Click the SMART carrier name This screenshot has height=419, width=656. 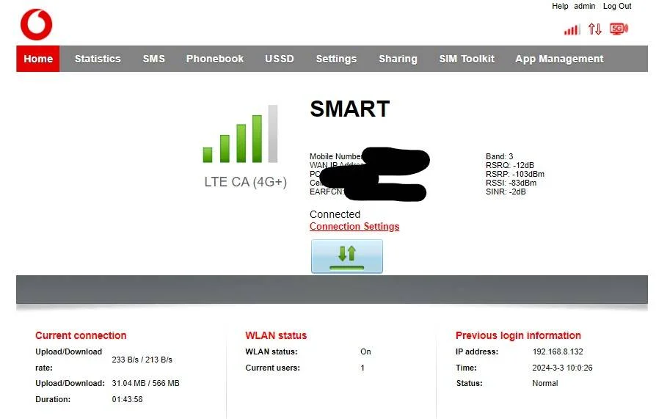[350, 109]
